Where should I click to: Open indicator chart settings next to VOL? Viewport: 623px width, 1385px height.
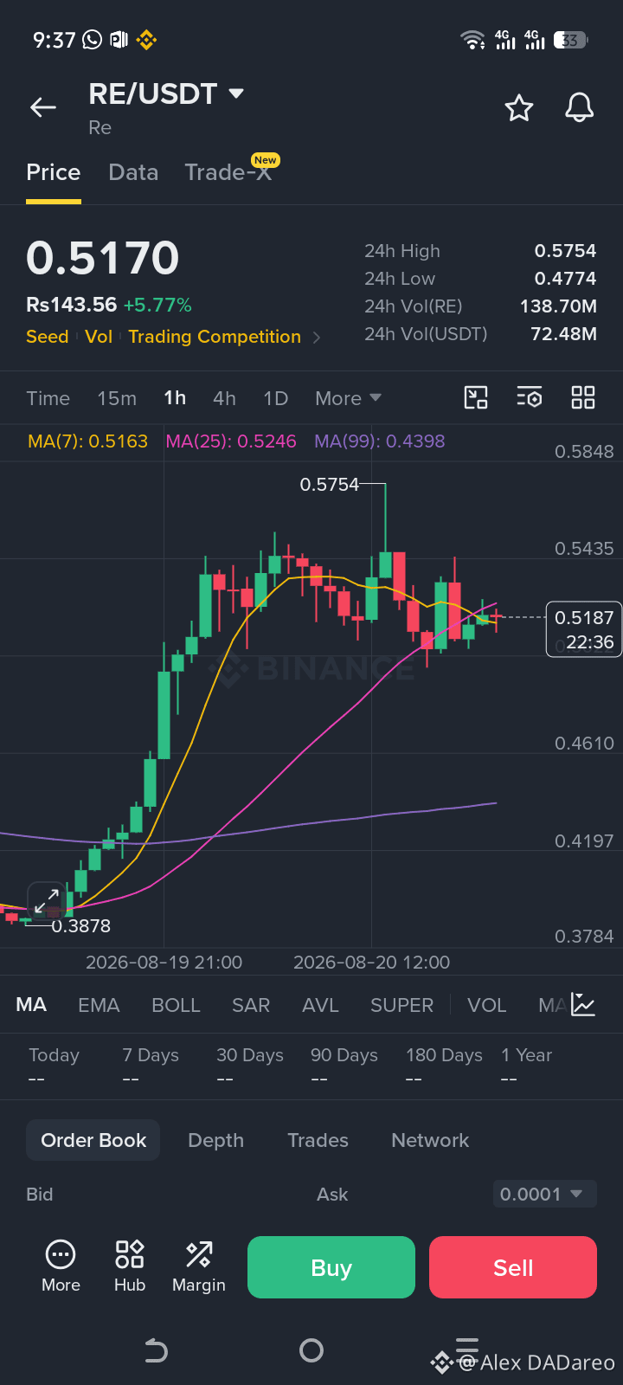coord(583,1005)
